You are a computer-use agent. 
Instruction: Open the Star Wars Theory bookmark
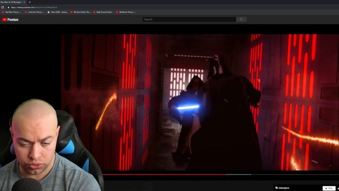(12, 12)
